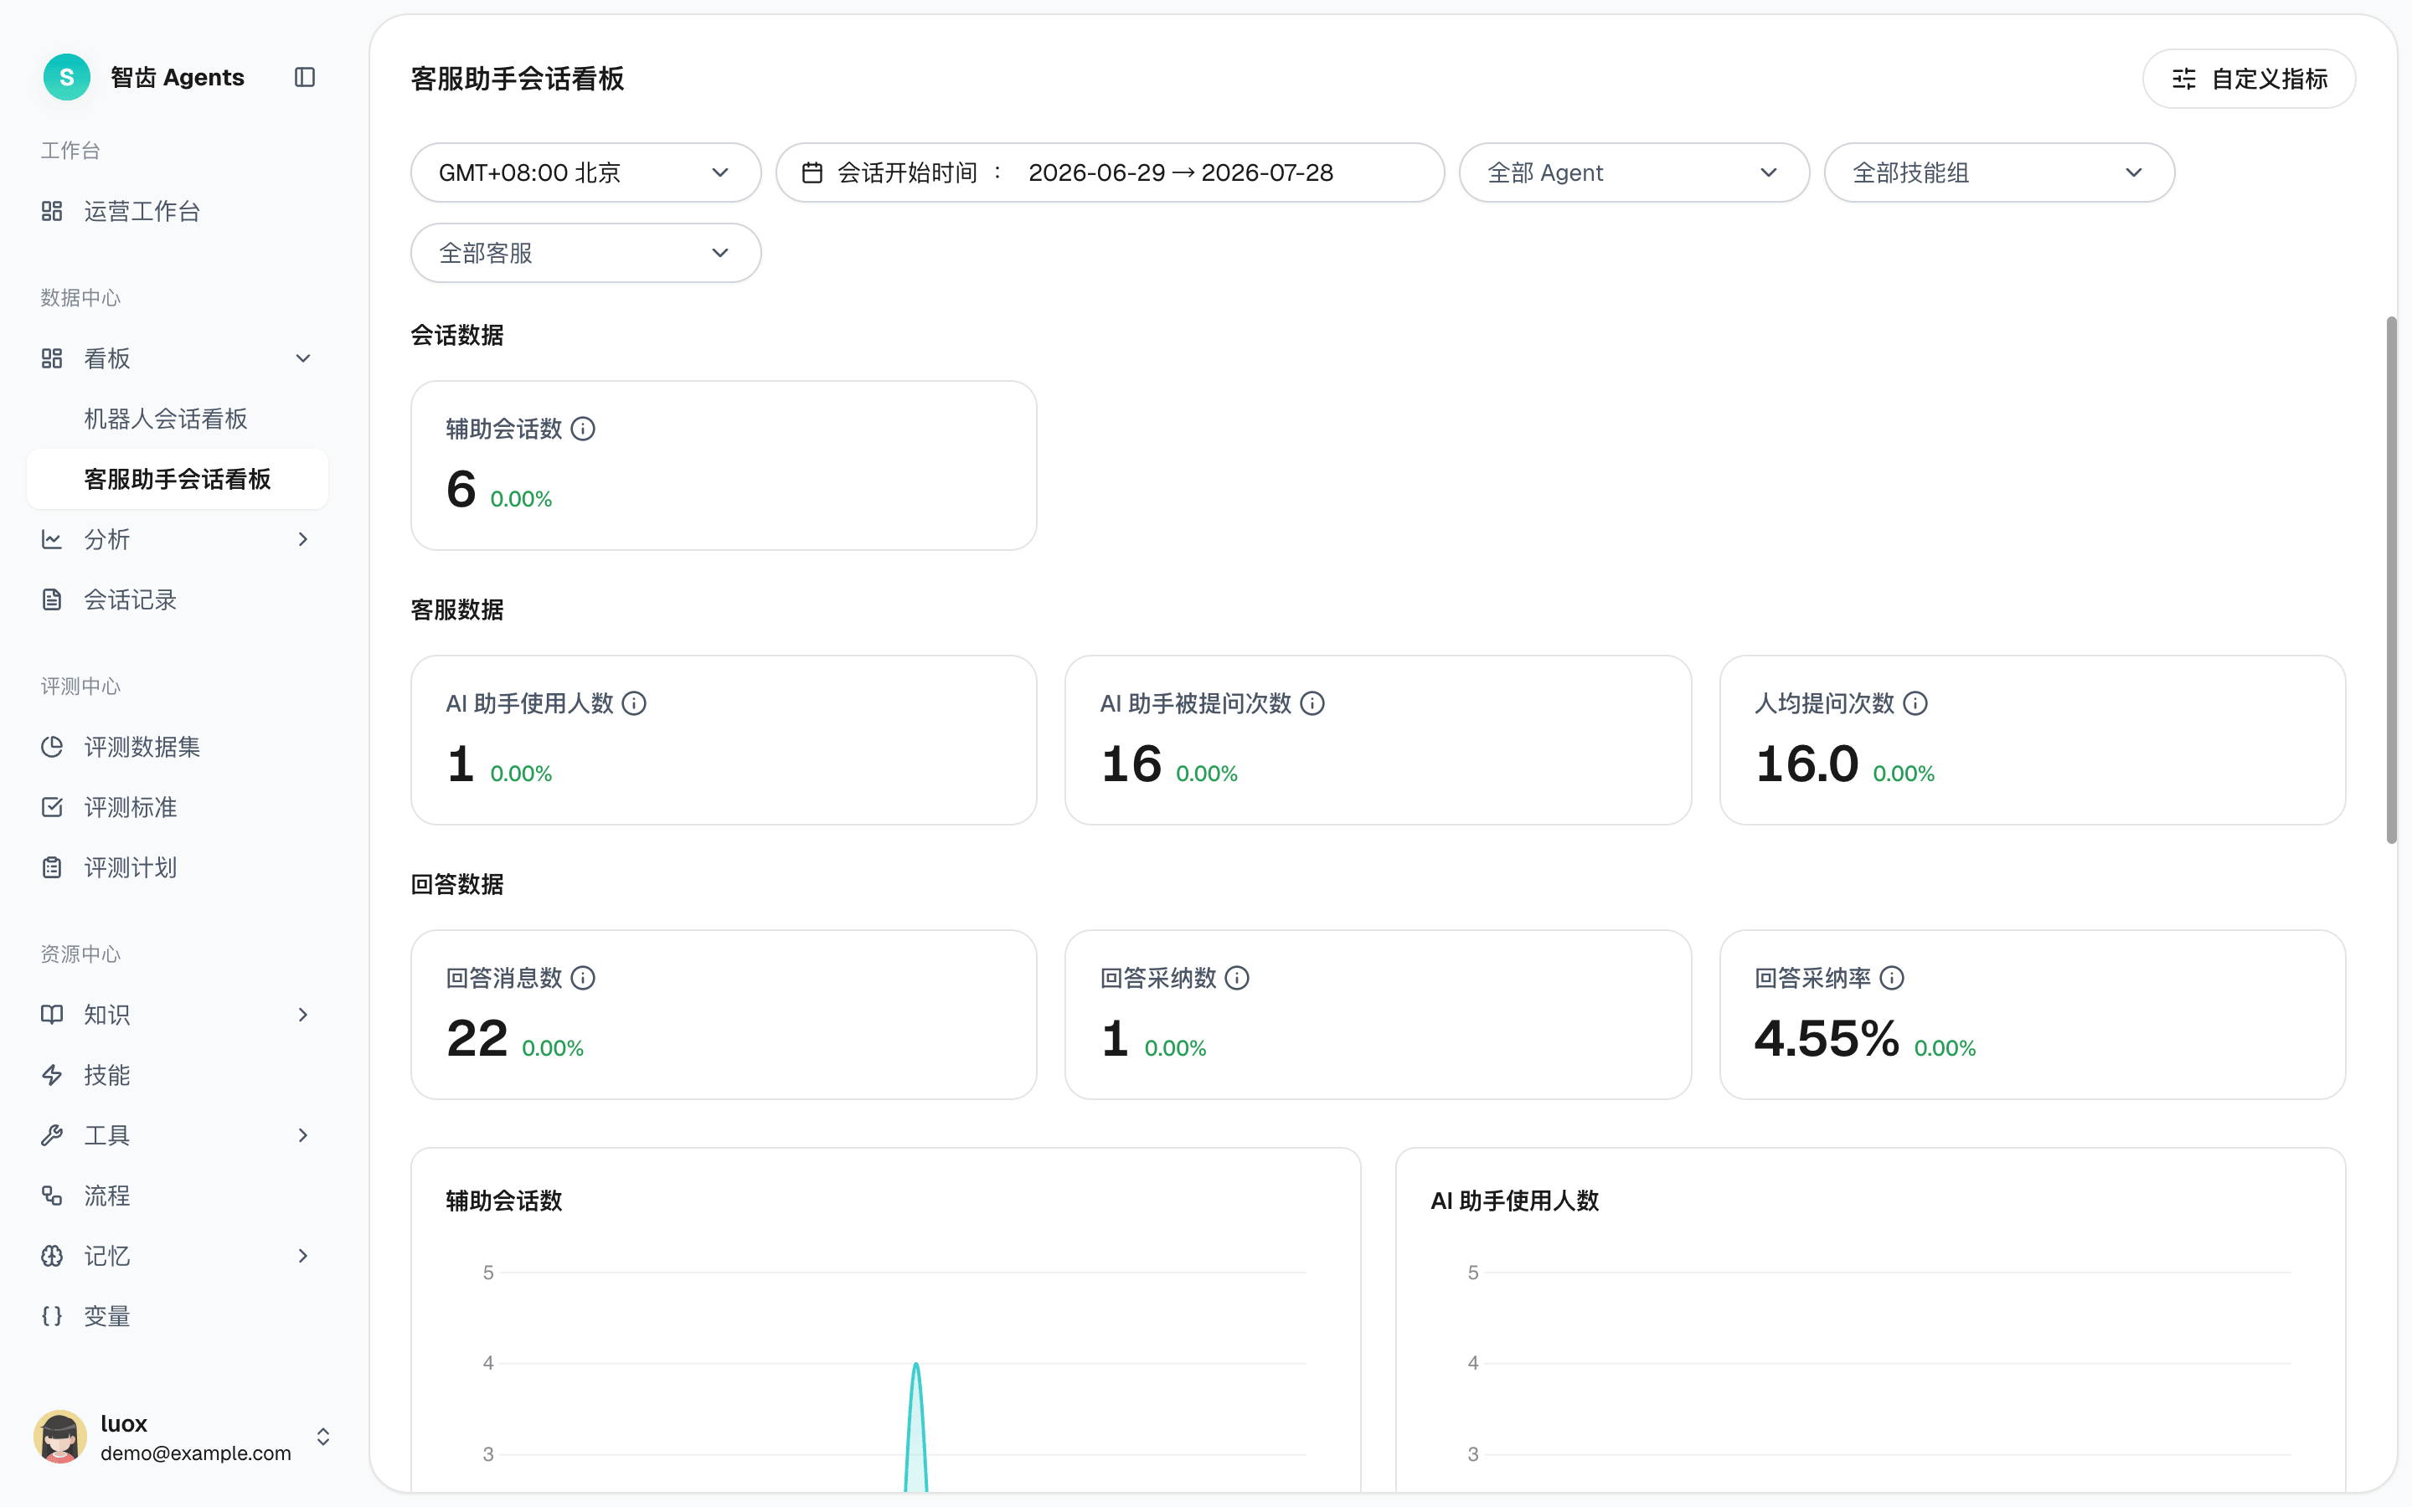2412x1507 pixels.
Task: Click the page vertical scrollbar
Action: click(x=2391, y=580)
